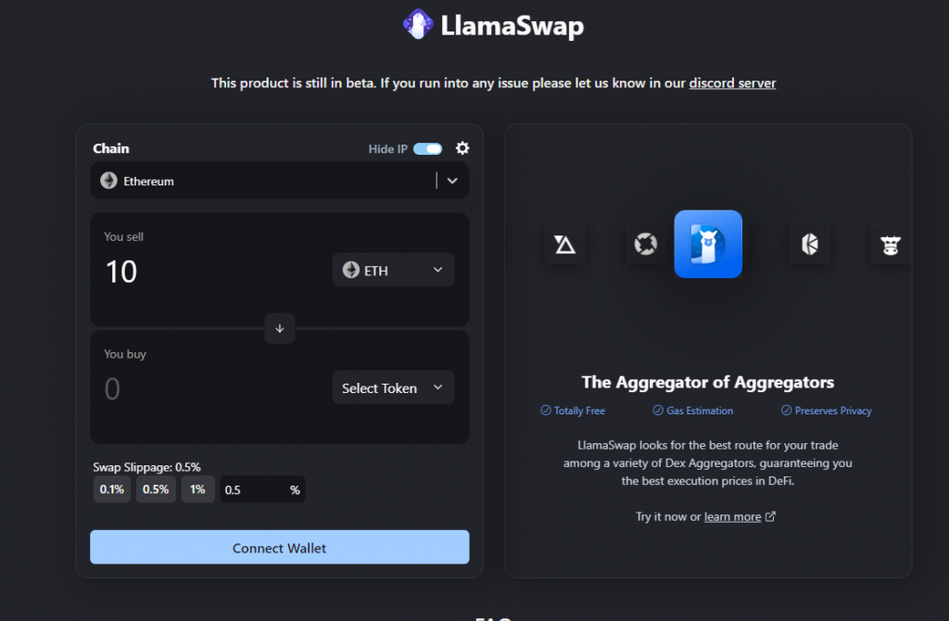949x621 pixels.
Task: Click the 'Swap Slippage: 0.5%' label
Action: pyautogui.click(x=146, y=467)
